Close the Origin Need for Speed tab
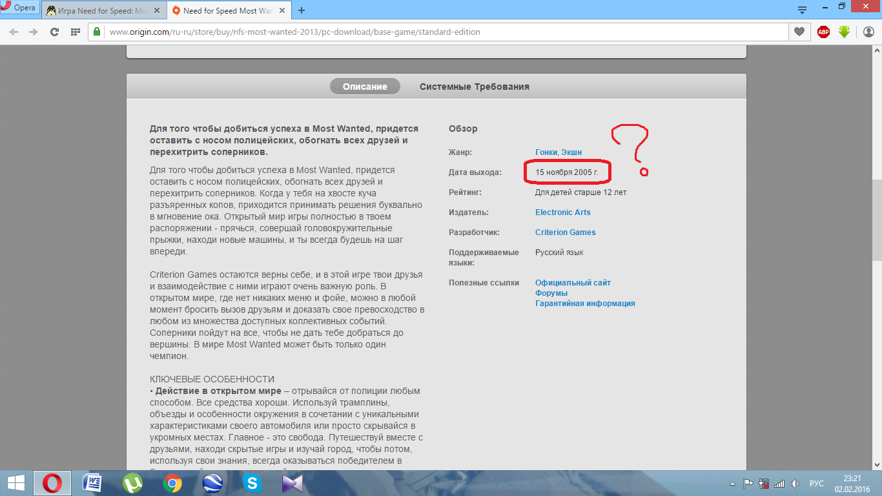882x496 pixels. [282, 11]
